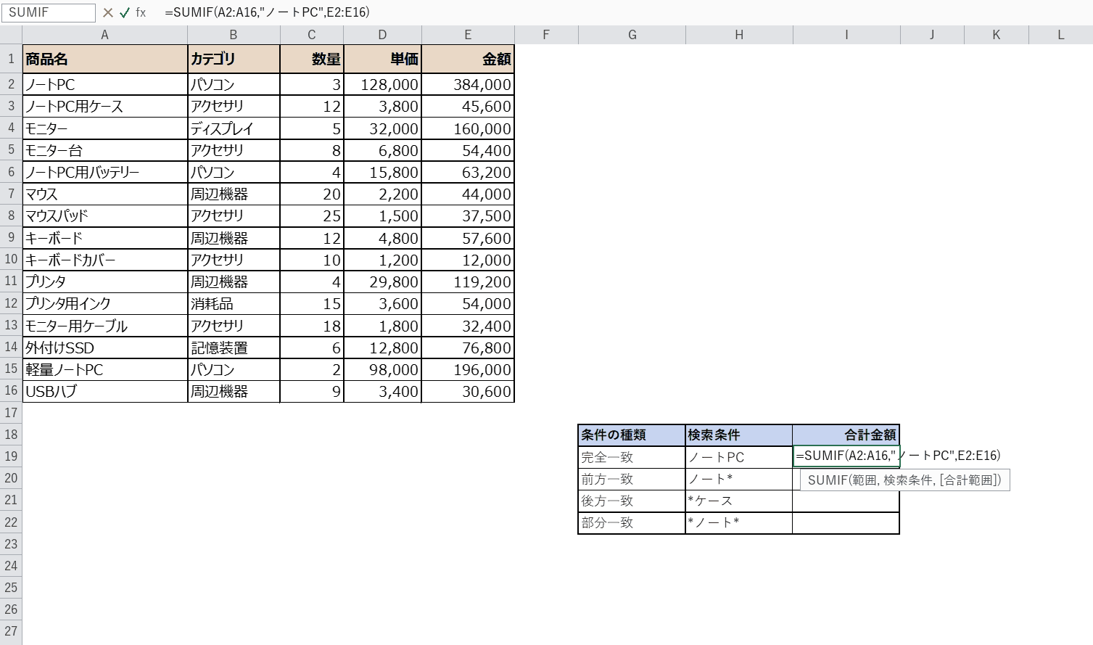The height and width of the screenshot is (645, 1093).
Task: Select cell containing ディスプレイ
Action: [234, 128]
